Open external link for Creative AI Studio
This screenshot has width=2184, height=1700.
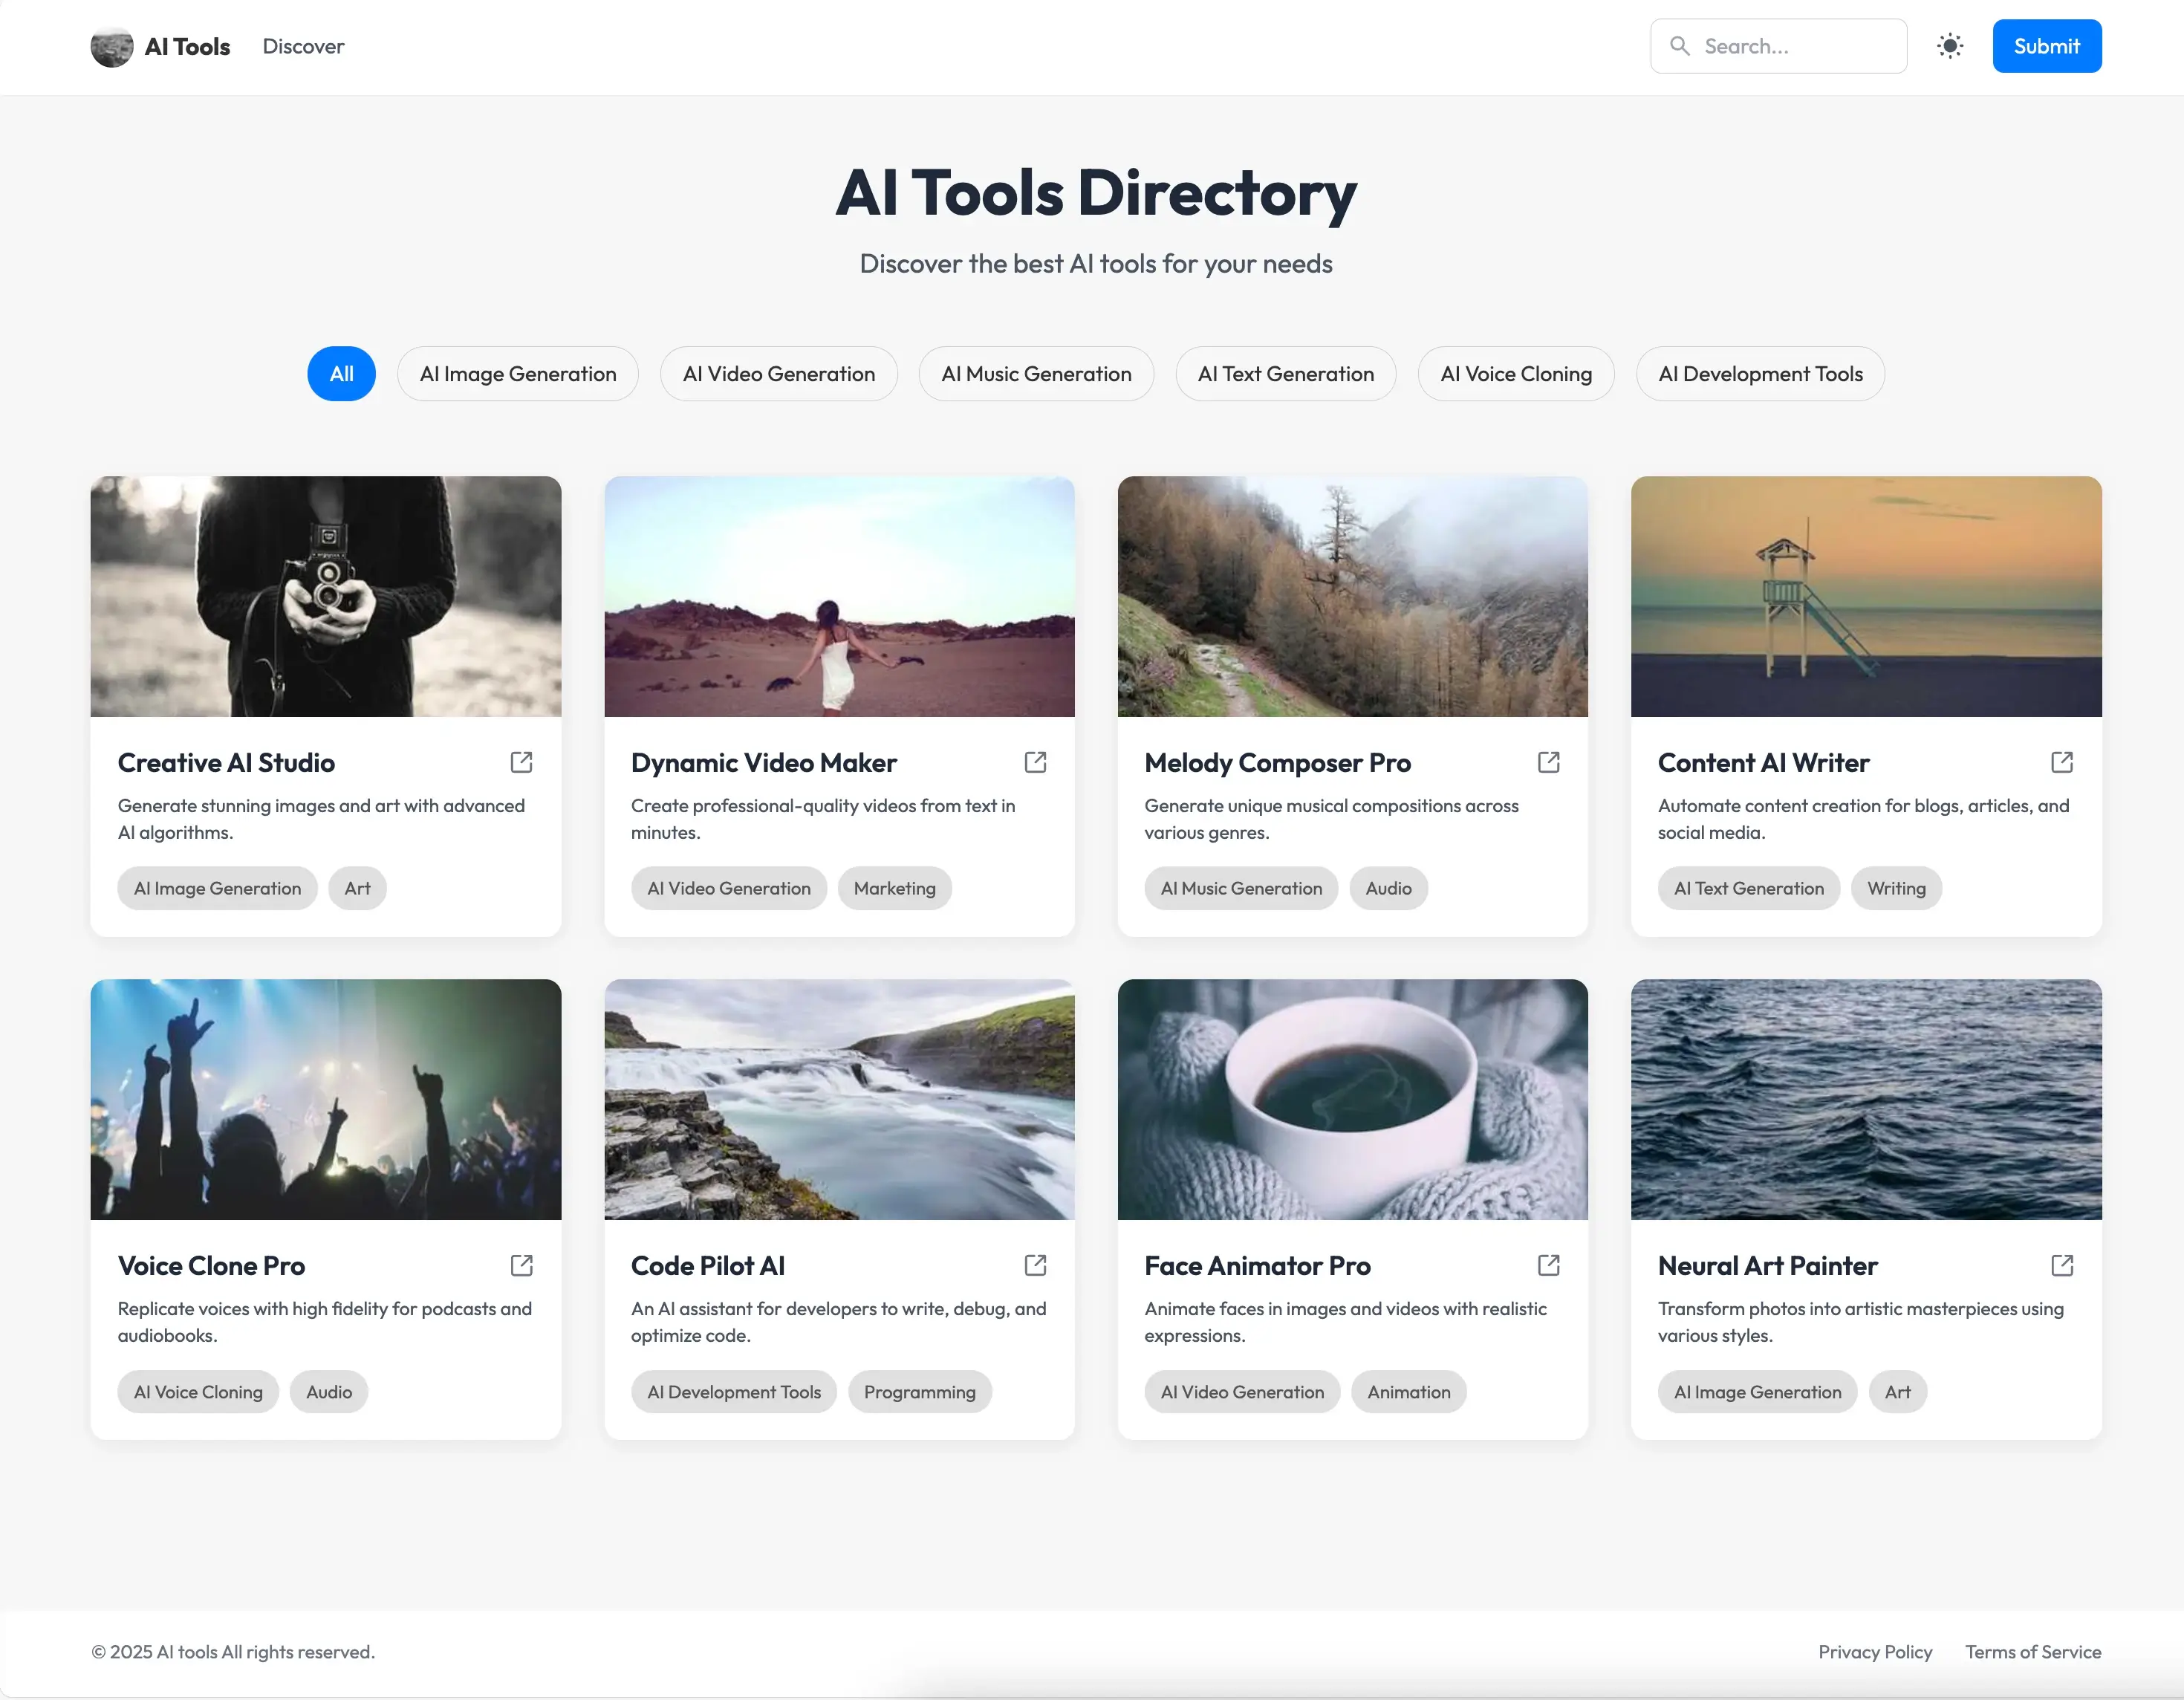click(521, 762)
